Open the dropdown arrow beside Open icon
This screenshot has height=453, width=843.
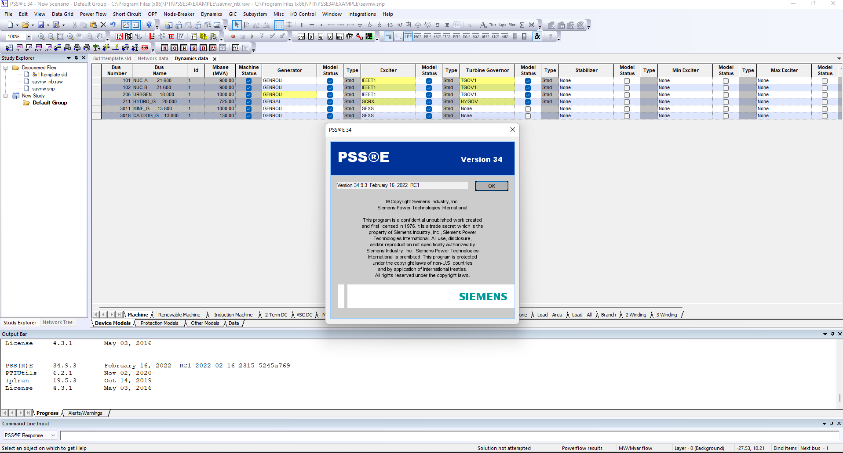[x=33, y=25]
